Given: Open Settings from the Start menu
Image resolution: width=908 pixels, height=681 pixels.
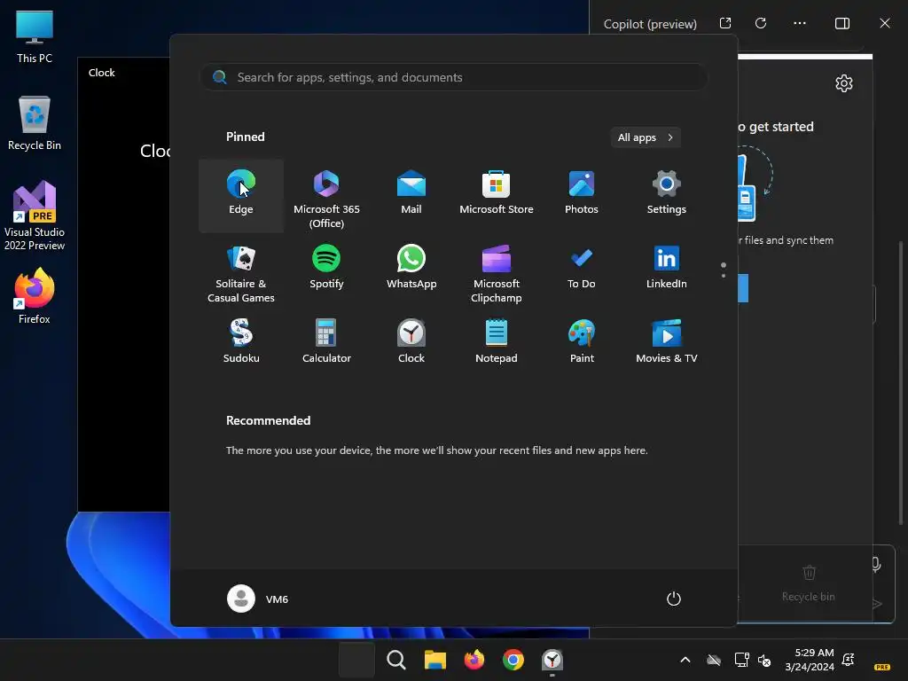Looking at the screenshot, I should click(x=667, y=196).
